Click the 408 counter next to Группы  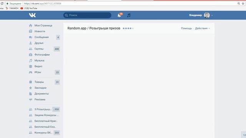pos(57,49)
